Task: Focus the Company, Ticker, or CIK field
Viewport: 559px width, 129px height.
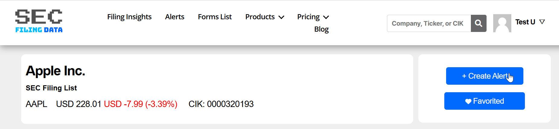Action: tap(429, 24)
